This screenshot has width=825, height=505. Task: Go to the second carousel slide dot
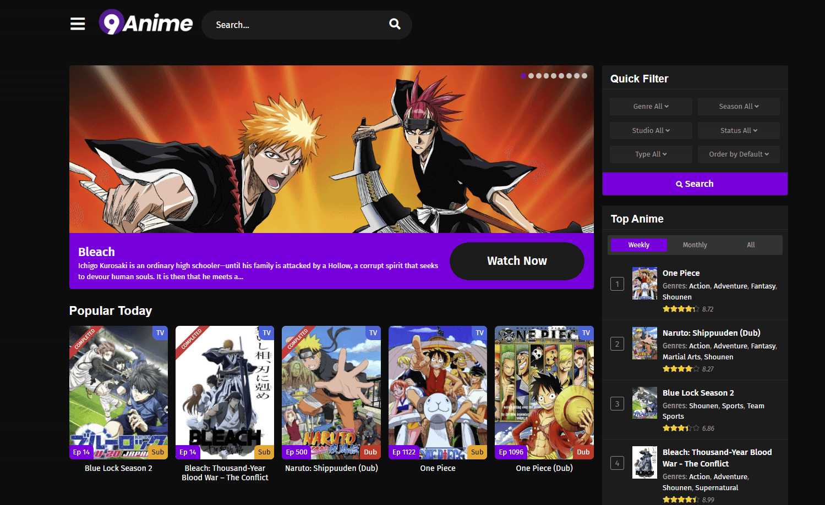531,76
